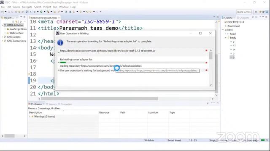
Task: Open the Run menu
Action: 55,7
